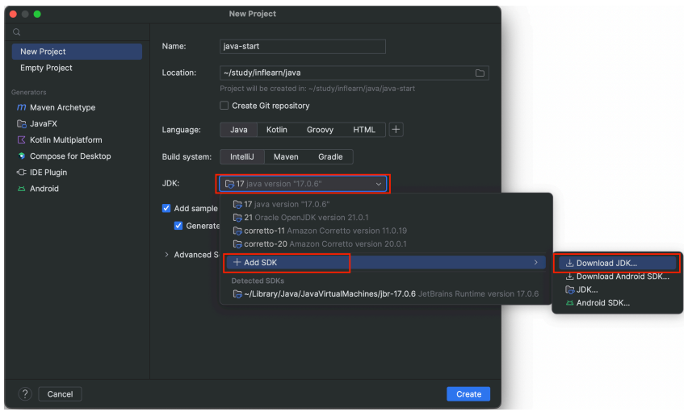This screenshot has width=692, height=416.
Task: Click the IDE Plugin icon
Action: pyautogui.click(x=21, y=173)
